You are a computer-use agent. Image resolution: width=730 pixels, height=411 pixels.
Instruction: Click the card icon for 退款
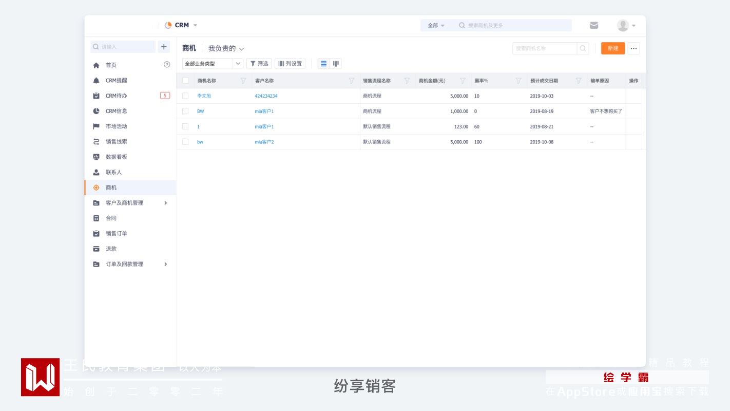pyautogui.click(x=96, y=249)
